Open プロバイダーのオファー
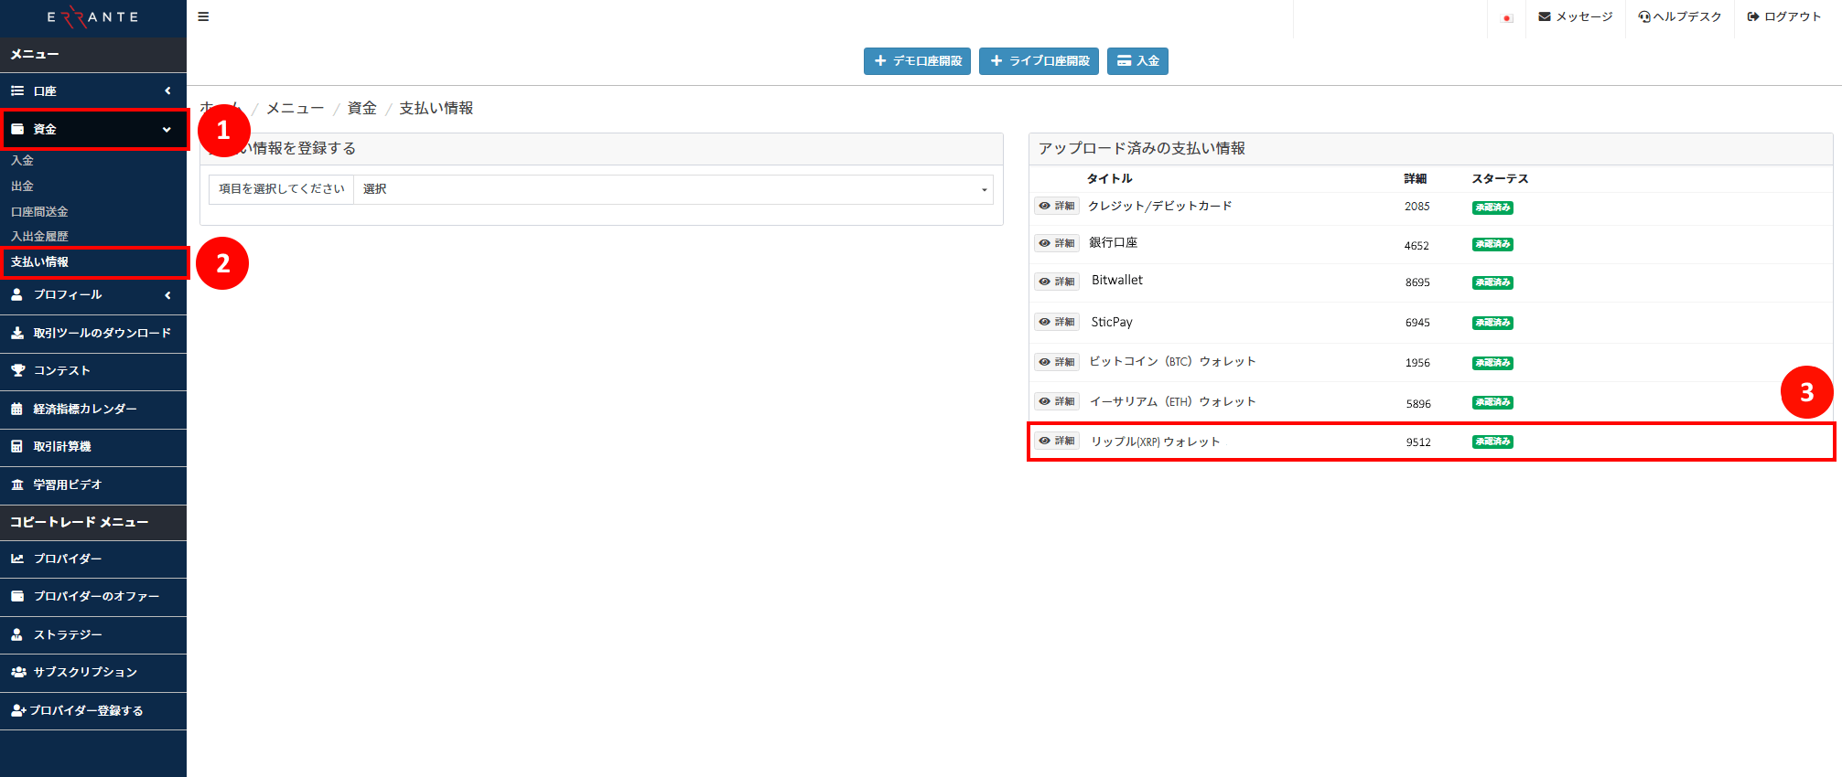 93,596
